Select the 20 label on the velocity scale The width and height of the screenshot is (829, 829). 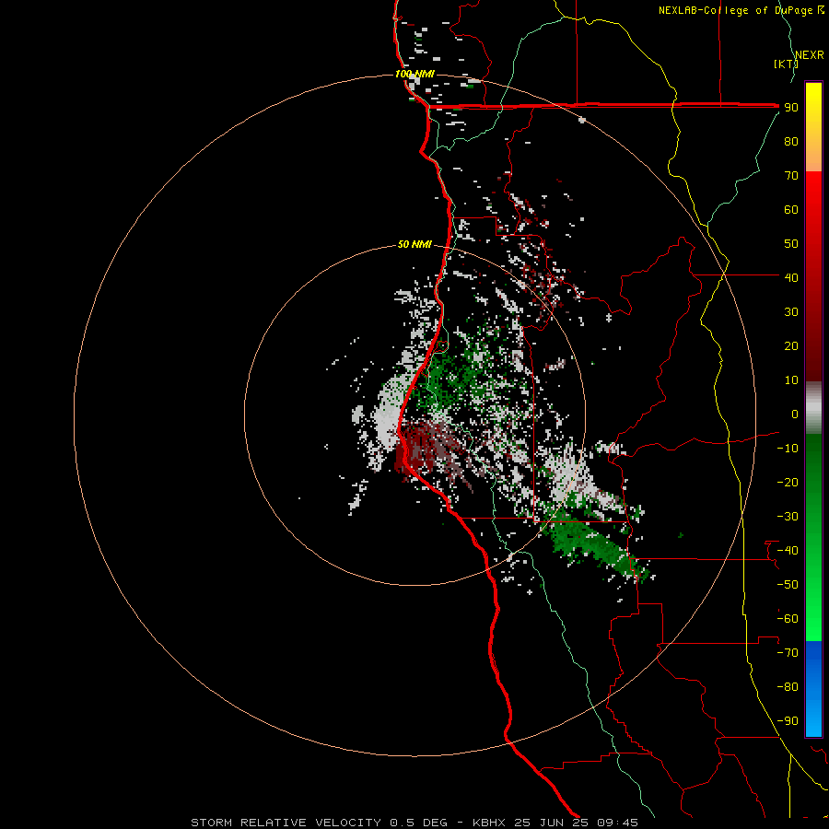coord(791,345)
